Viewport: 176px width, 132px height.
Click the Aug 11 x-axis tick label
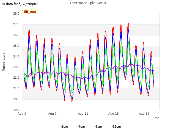pos(83,114)
